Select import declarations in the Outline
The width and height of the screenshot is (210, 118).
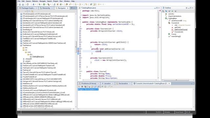pyautogui.click(x=175, y=16)
